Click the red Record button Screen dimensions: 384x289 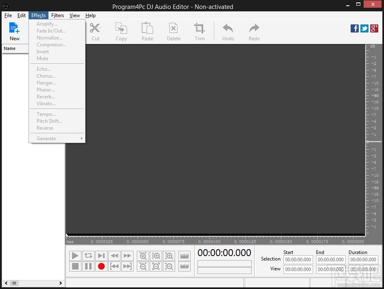point(101,266)
